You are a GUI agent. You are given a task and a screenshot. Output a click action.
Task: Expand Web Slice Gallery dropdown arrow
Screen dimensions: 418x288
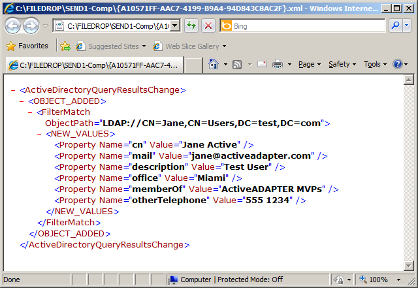pos(225,46)
